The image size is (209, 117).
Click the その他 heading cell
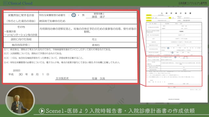click(21, 27)
